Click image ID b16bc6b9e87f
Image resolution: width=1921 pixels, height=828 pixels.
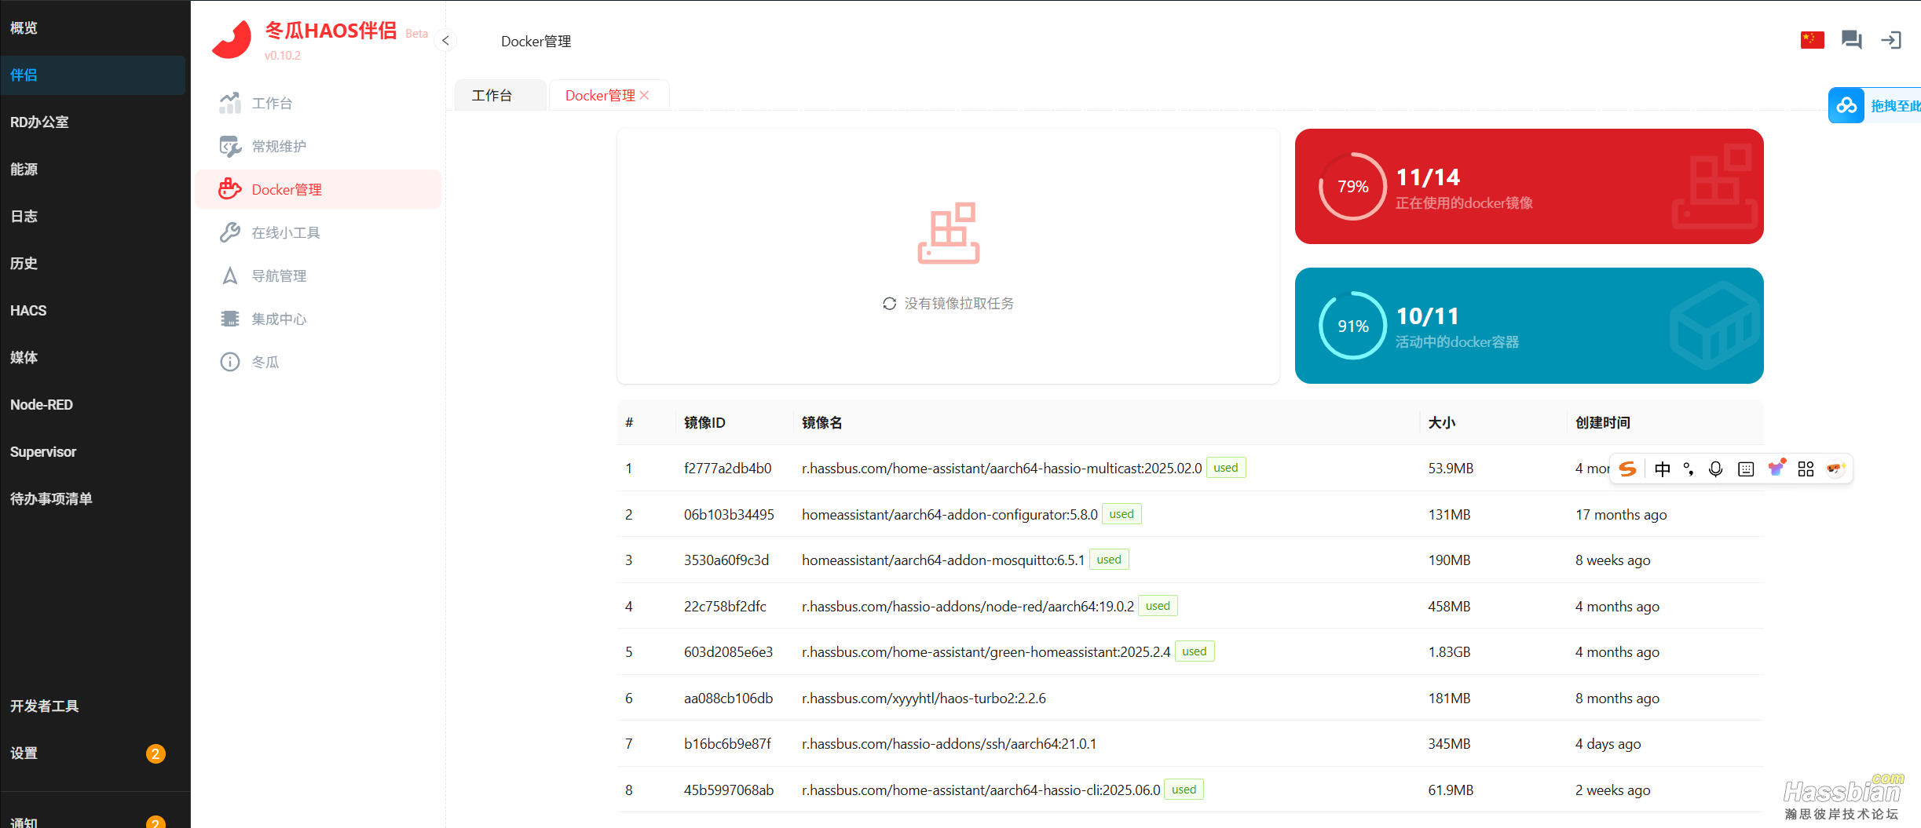727,744
